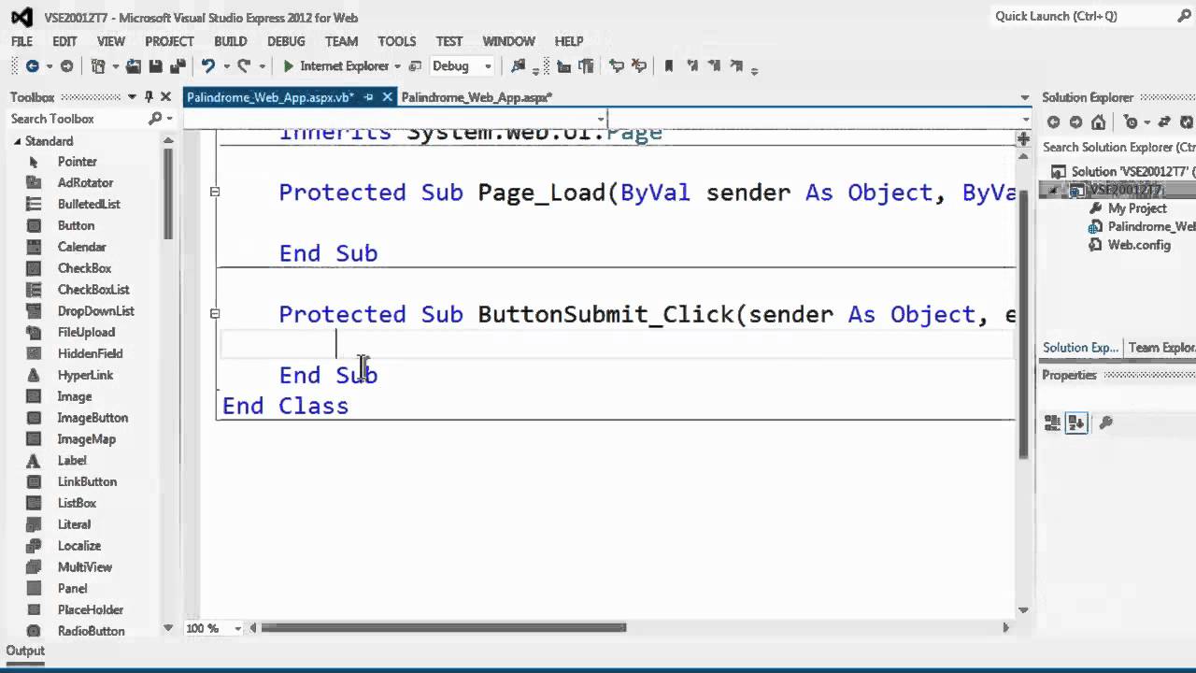Viewport: 1196px width, 673px height.
Task: Switch to the Palindrome_Web_App.aspx tab
Action: (477, 97)
